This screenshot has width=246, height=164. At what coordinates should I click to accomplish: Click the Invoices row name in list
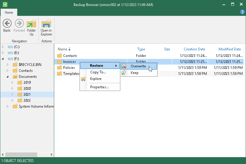[69, 62]
